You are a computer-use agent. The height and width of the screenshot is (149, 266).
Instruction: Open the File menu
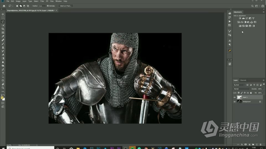pyautogui.click(x=8, y=1)
